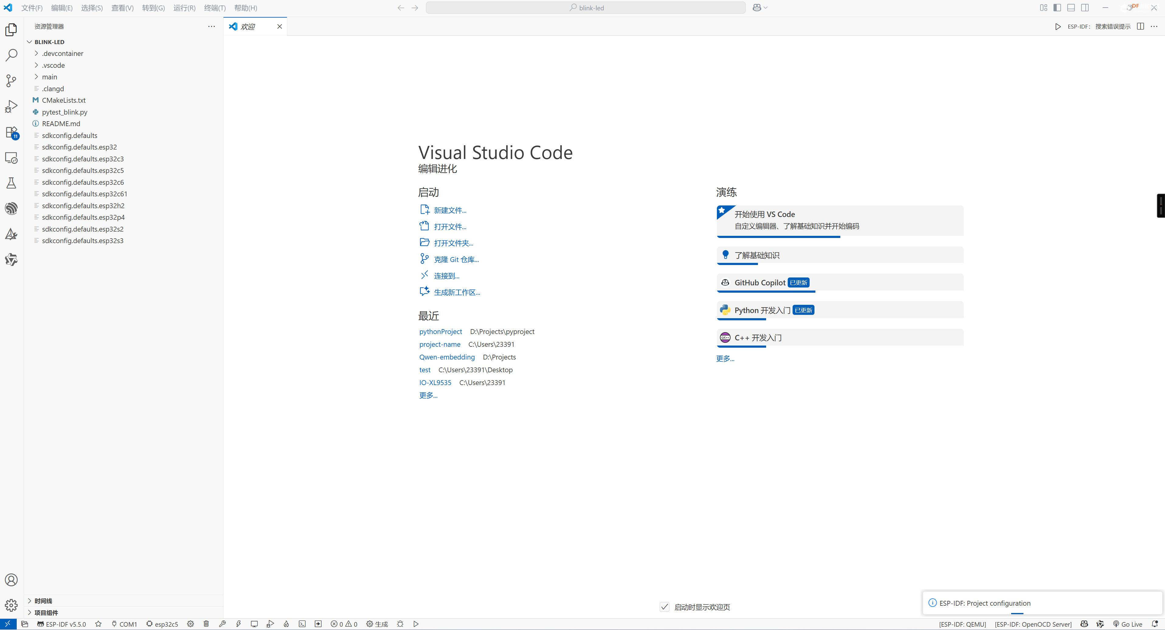This screenshot has width=1165, height=630.
Task: Click the wrench build project icon
Action: click(222, 624)
